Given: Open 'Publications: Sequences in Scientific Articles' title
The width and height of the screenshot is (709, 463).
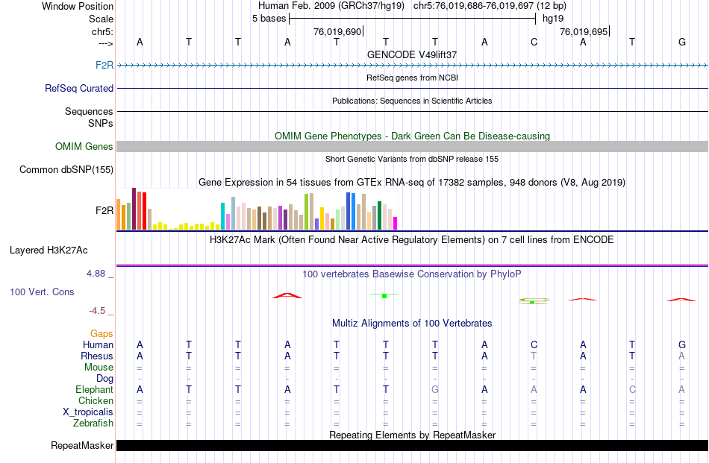Looking at the screenshot, I should coord(412,101).
